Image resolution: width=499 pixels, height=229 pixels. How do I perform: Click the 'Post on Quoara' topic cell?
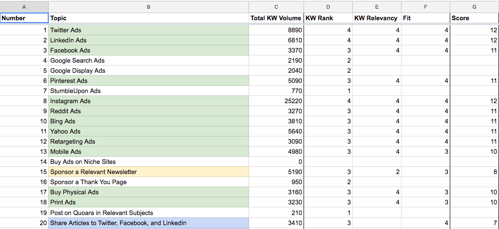point(149,213)
